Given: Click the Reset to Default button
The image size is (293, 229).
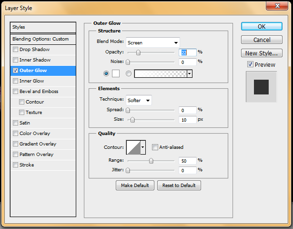Looking at the screenshot, I should pos(179,185).
